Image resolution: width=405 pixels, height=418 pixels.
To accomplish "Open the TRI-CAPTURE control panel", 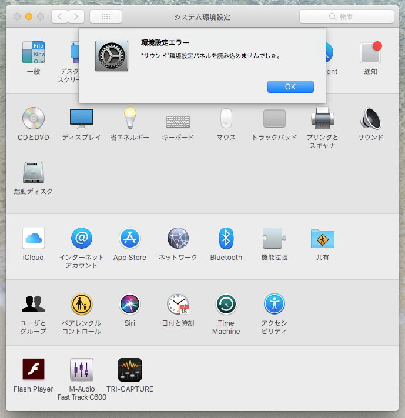I will [129, 370].
